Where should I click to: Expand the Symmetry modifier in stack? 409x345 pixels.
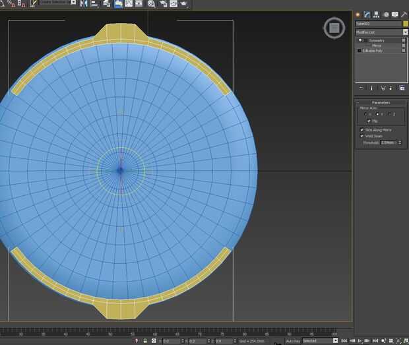coord(365,41)
